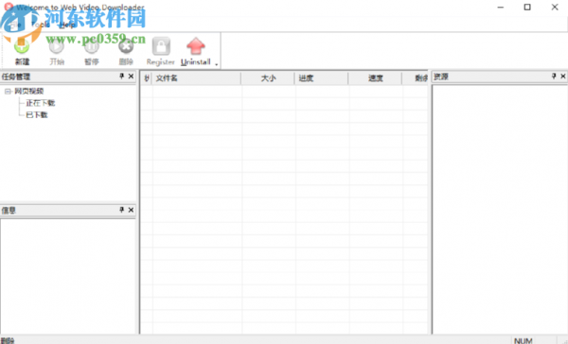Screen dimensions: 568x344
Task: Close the 资源 panel
Action: click(x=563, y=76)
